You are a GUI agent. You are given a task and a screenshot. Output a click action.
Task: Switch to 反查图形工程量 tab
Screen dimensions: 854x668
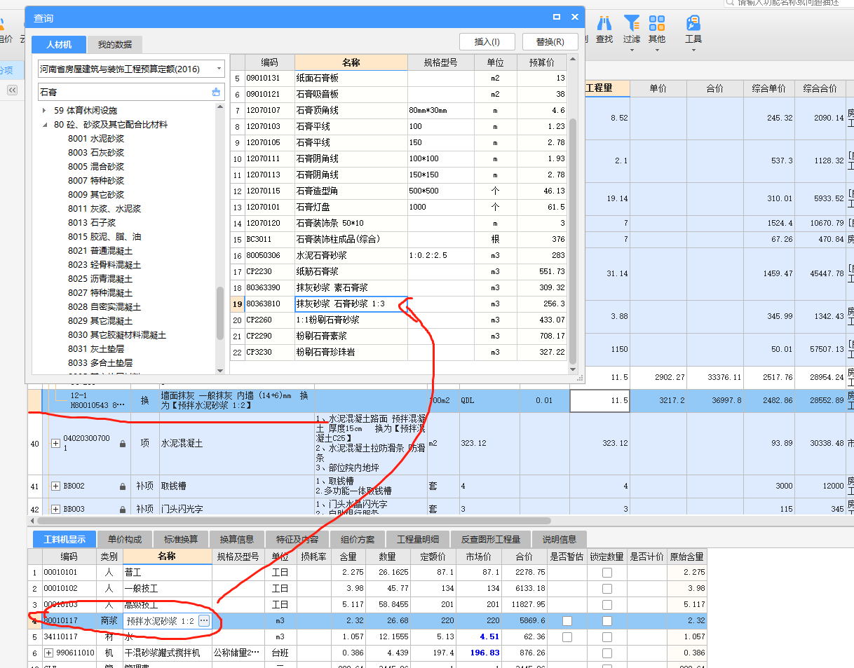click(491, 539)
